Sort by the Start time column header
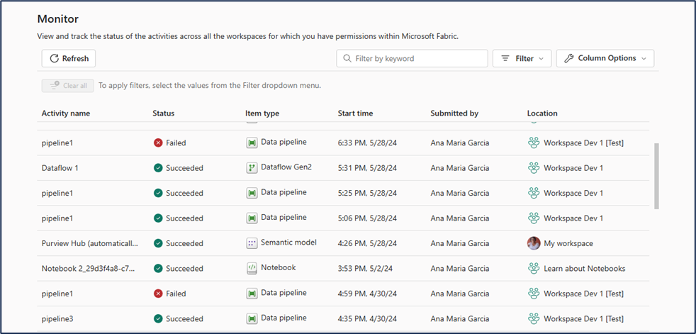Viewport: 696px width, 334px height. coord(355,113)
